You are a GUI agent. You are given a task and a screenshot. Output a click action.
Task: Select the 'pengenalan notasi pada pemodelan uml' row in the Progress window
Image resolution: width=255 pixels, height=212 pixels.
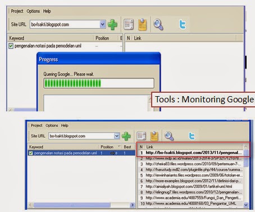click(65, 46)
